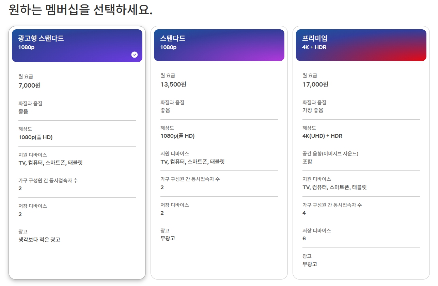Viewport: 438px width, 286px height.
Task: Click 좋음 quality value in 스탠다드 card
Action: click(165, 110)
